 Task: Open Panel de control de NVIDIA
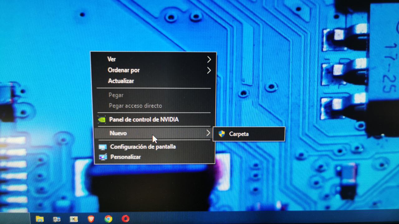click(x=154, y=119)
